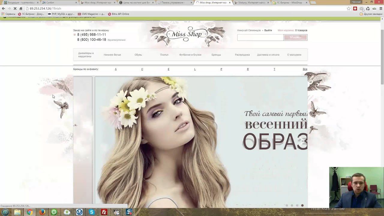Open Skype from the taskbar
Screen dimensions: 384x216
tap(92, 212)
